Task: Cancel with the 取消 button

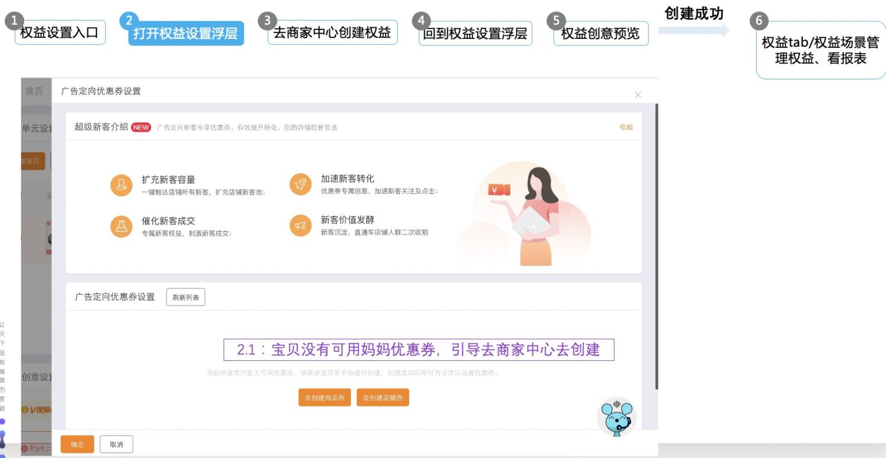Action: [x=116, y=444]
